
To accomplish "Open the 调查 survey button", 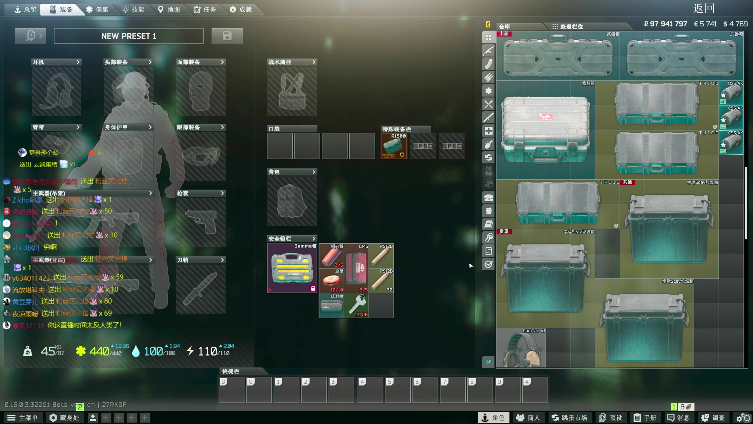I will coord(713,418).
